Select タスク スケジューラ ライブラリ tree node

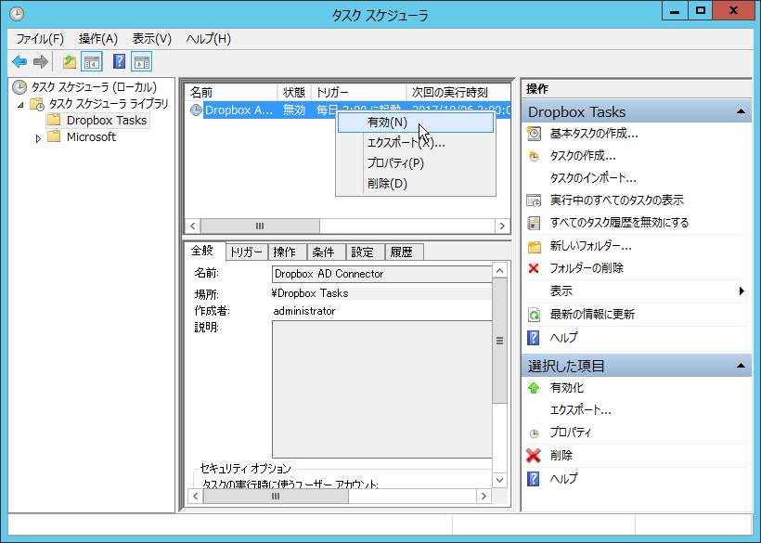109,103
